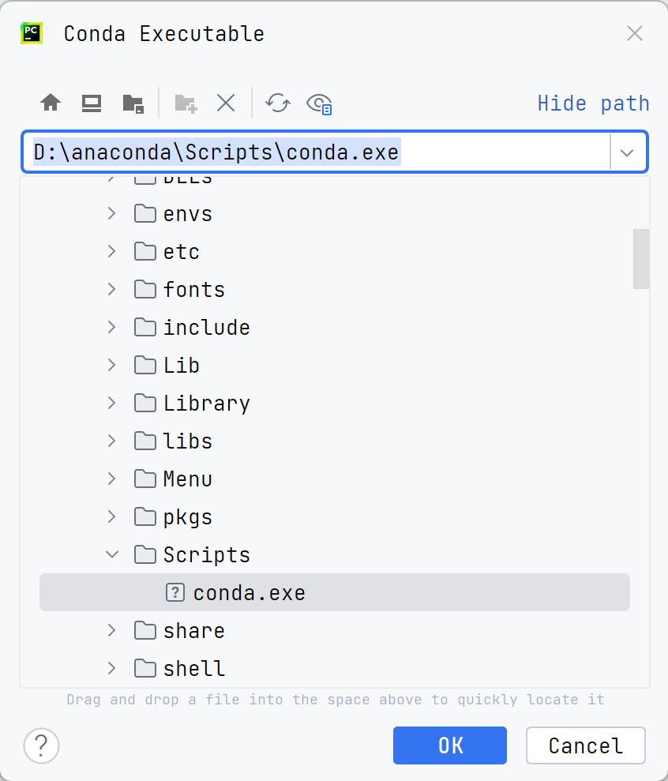Click the Hide path link
Viewport: 668px width, 781px height.
pos(593,103)
